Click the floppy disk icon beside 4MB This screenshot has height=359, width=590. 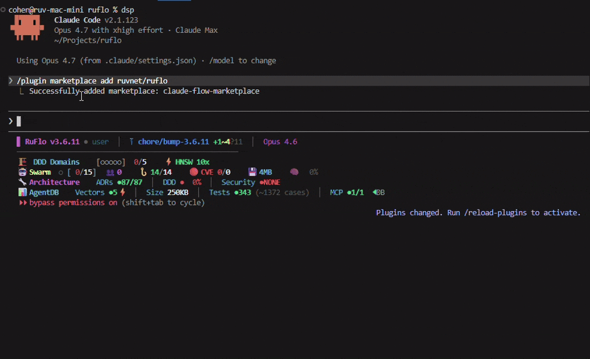252,172
